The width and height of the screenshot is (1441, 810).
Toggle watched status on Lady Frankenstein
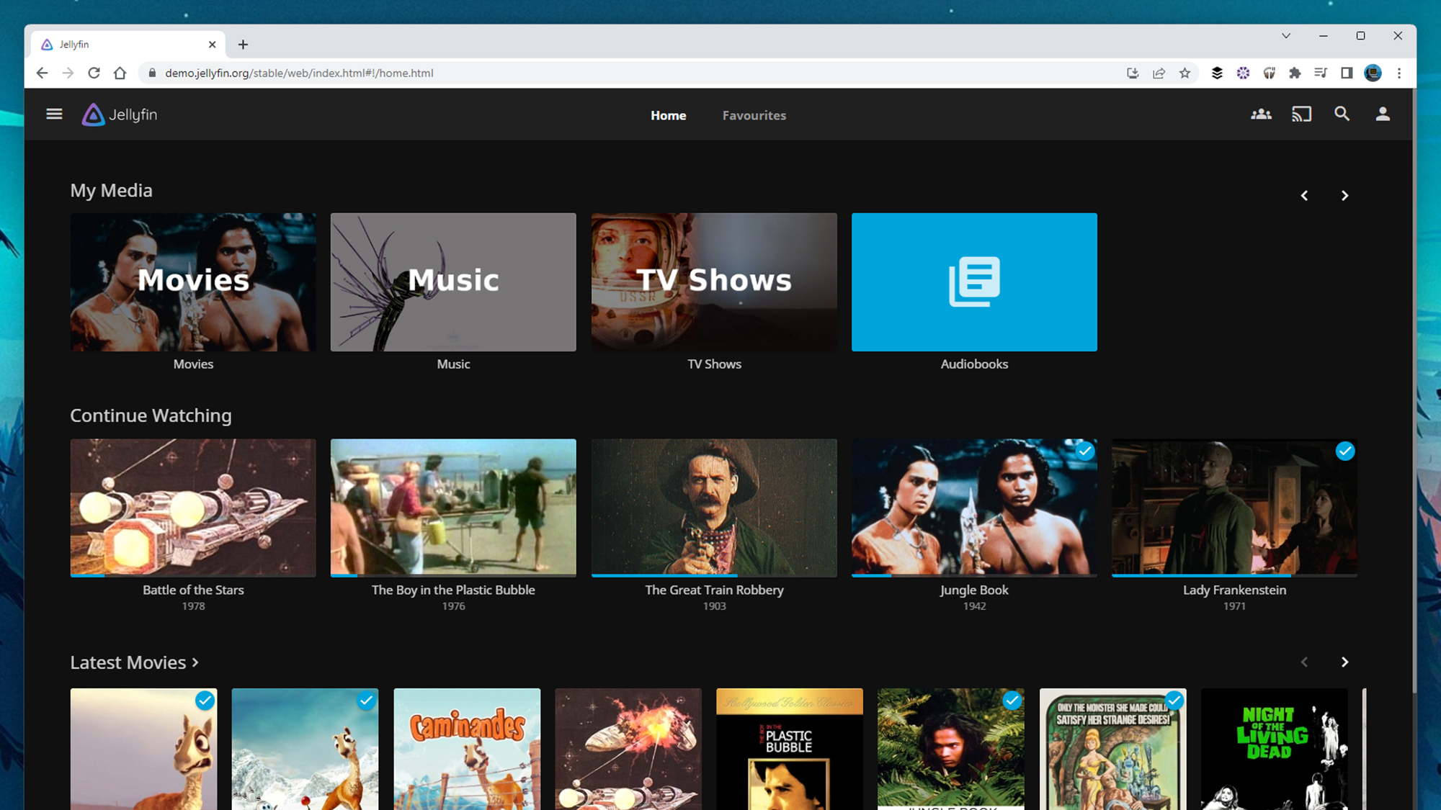click(x=1346, y=451)
